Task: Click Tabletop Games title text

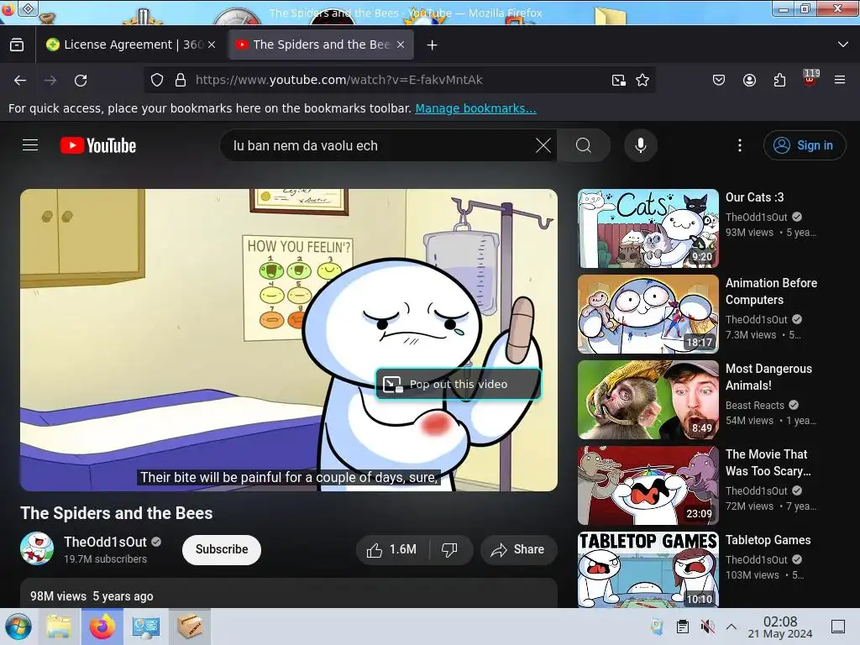Action: (x=768, y=540)
